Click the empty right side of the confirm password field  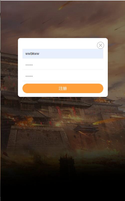[x=83, y=76]
